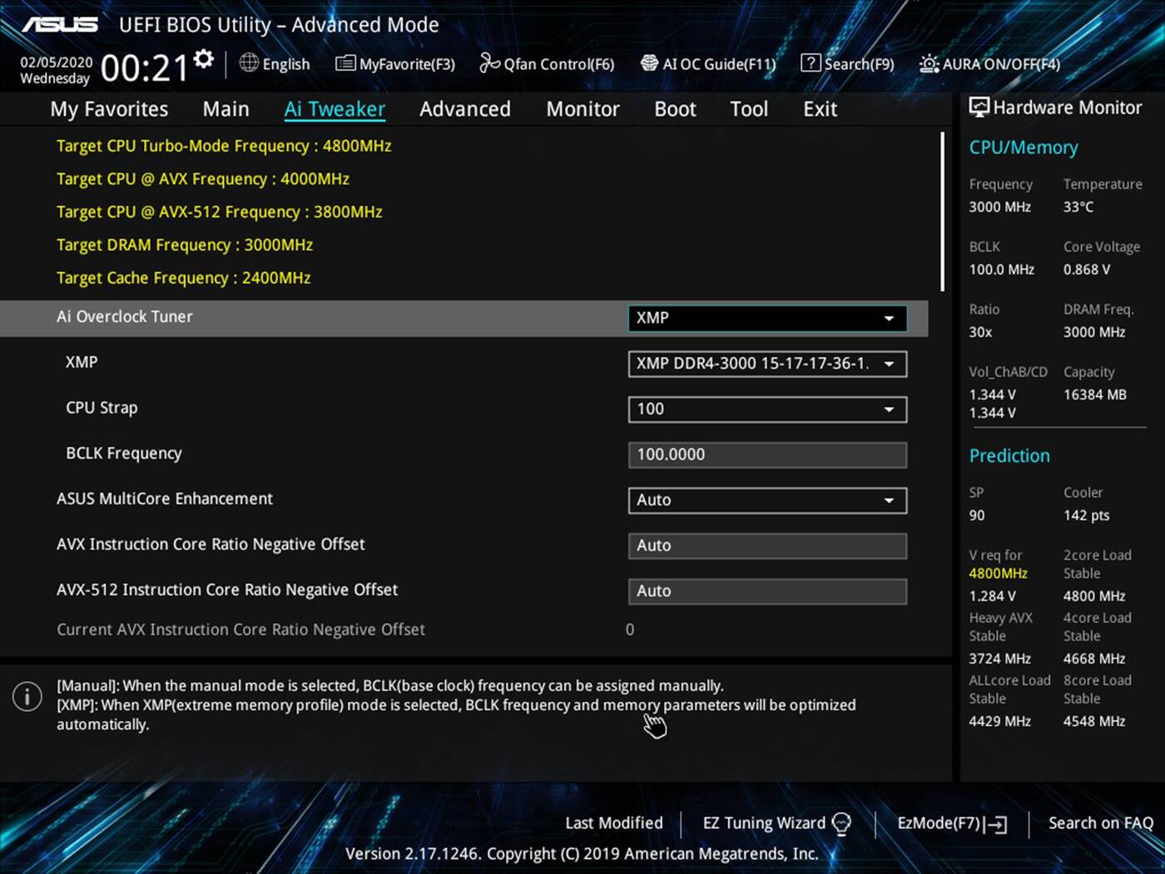The width and height of the screenshot is (1165, 874).
Task: Open the ASUS MultiCore Enhancement dropdown
Action: click(x=766, y=499)
